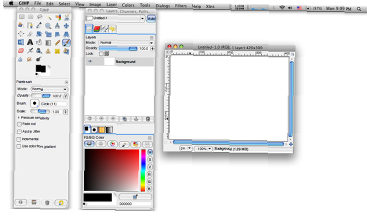This screenshot has width=367, height=216.
Task: Select the Foreground Select tool
Action: pos(21,25)
